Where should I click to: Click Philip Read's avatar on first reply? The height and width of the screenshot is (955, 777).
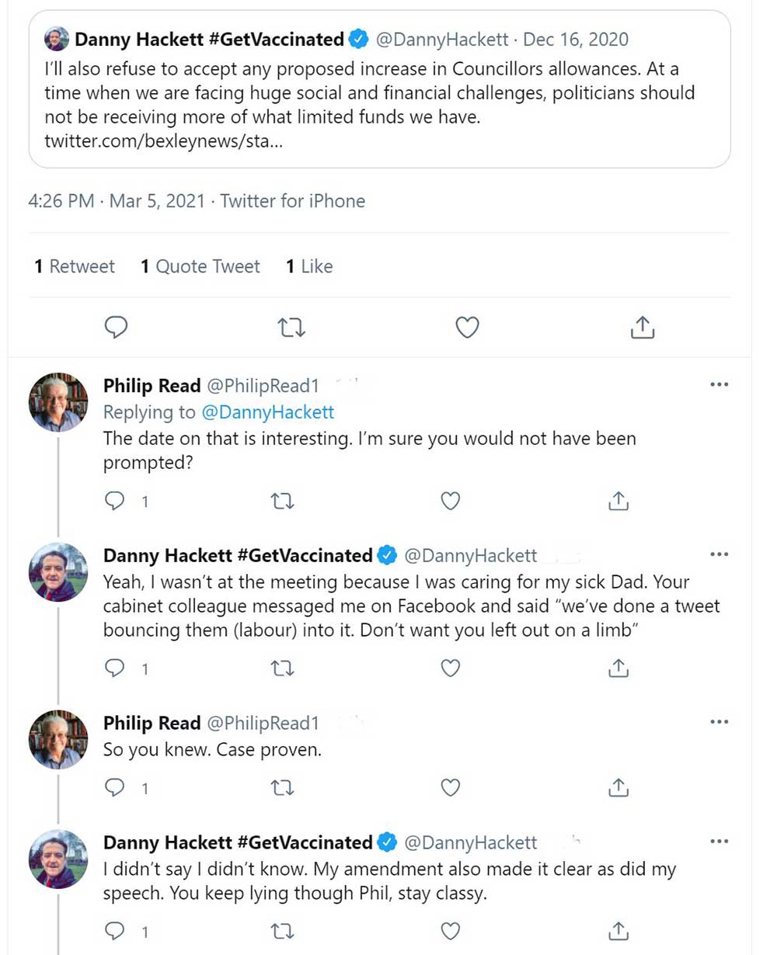(58, 401)
